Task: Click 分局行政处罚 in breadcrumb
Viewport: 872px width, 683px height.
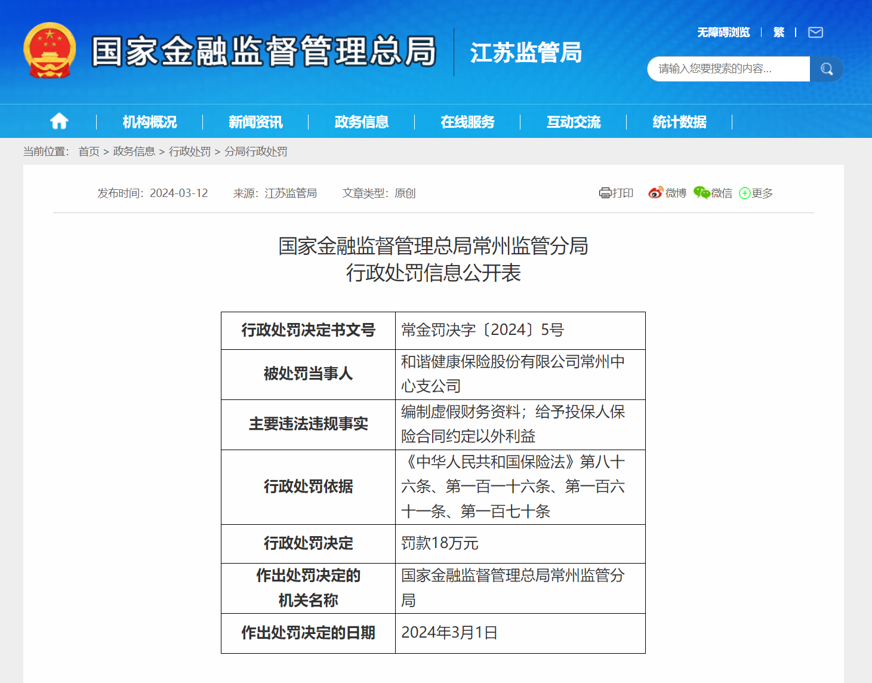Action: 256,152
